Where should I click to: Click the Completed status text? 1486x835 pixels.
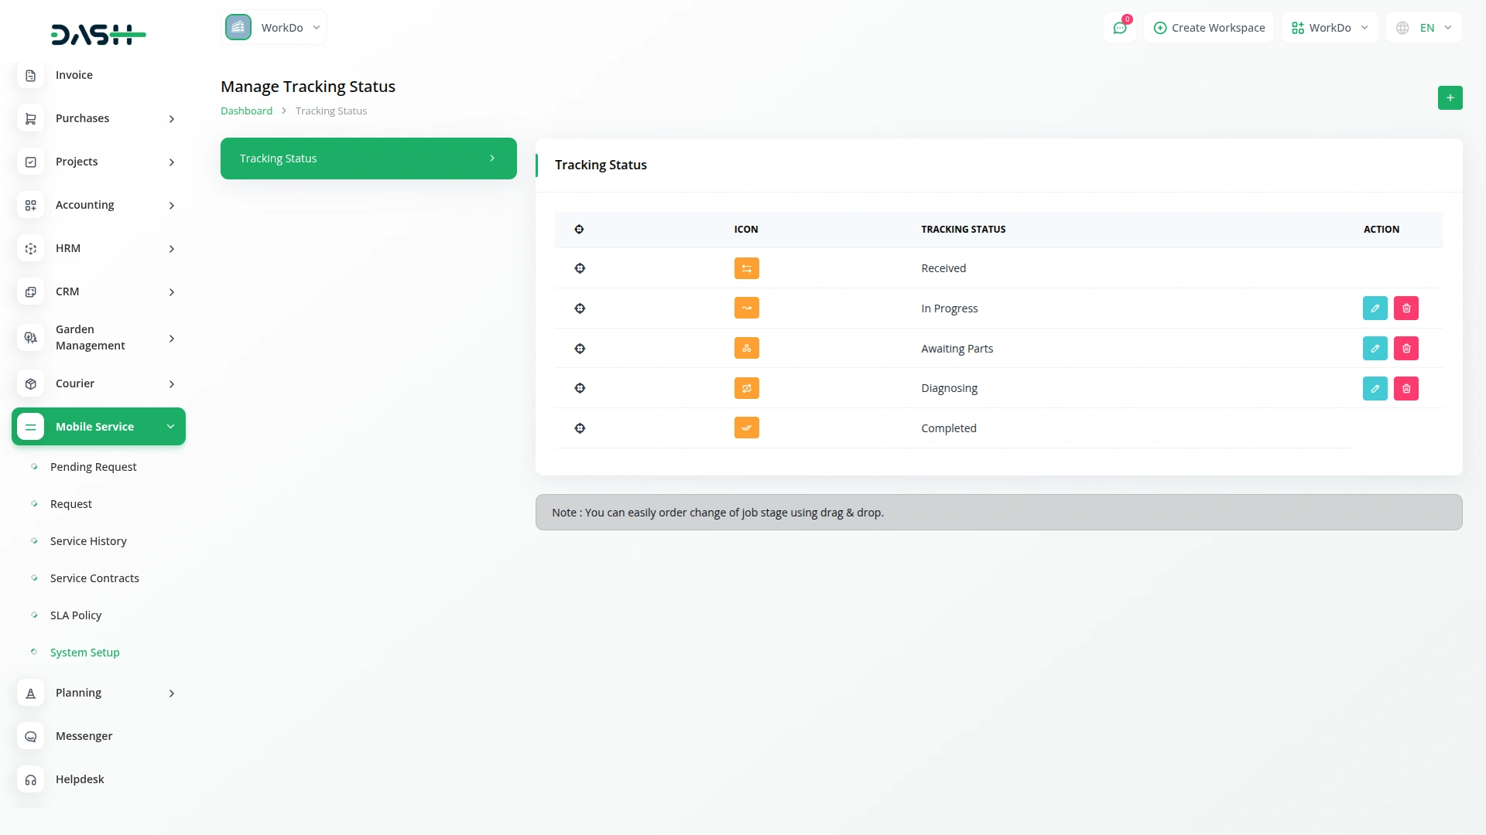949,428
